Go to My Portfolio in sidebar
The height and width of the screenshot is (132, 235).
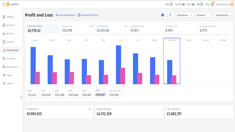(11, 25)
